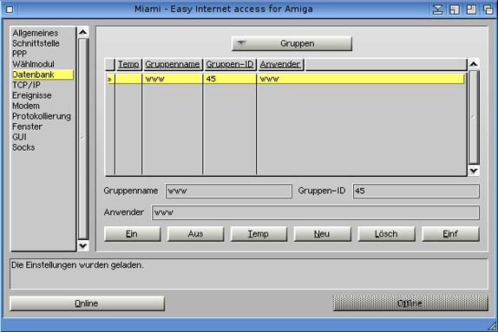Viewport: 498px width, 332px height.
Task: Click the sidebar vertical scrollbar
Action: (83, 139)
